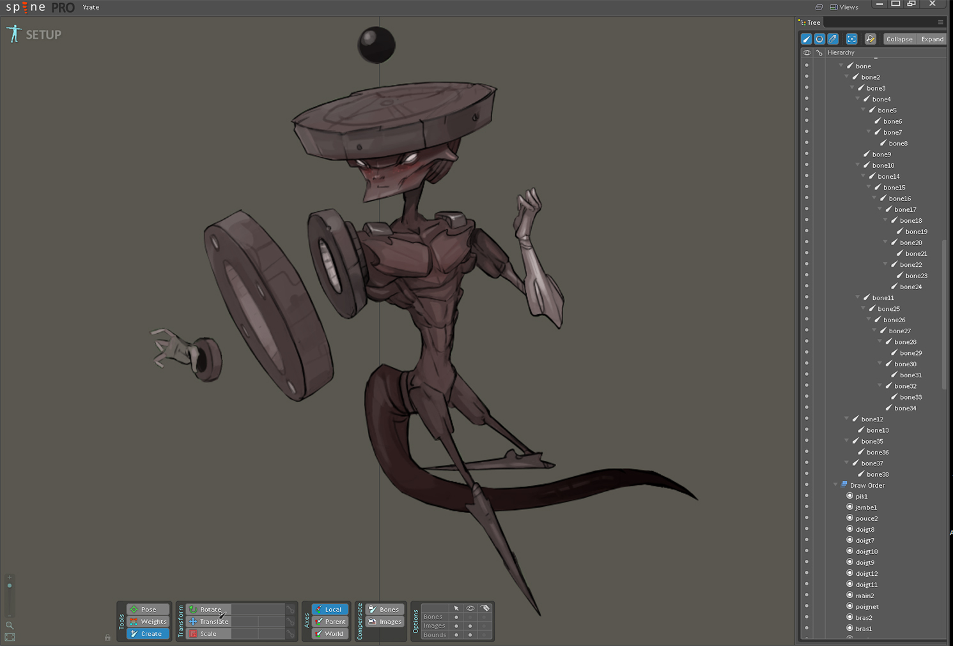
Task: Click the bone icon next to bone6
Action: coord(878,121)
